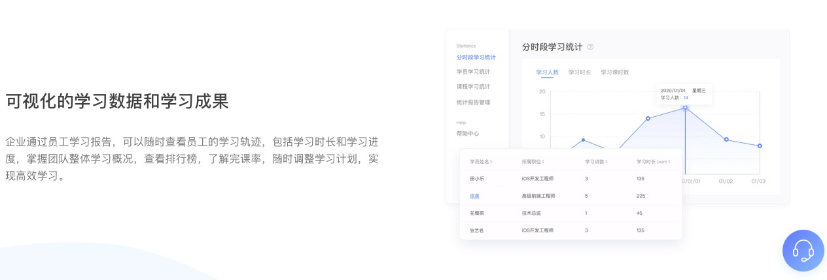Open 帮助中心 under Help
Image resolution: width=827 pixels, height=280 pixels.
coord(468,133)
